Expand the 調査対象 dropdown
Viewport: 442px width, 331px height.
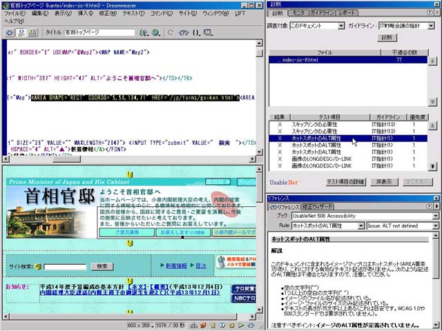tap(340, 26)
